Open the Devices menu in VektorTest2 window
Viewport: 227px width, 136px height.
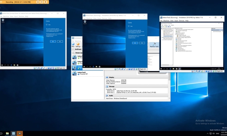[182, 21]
